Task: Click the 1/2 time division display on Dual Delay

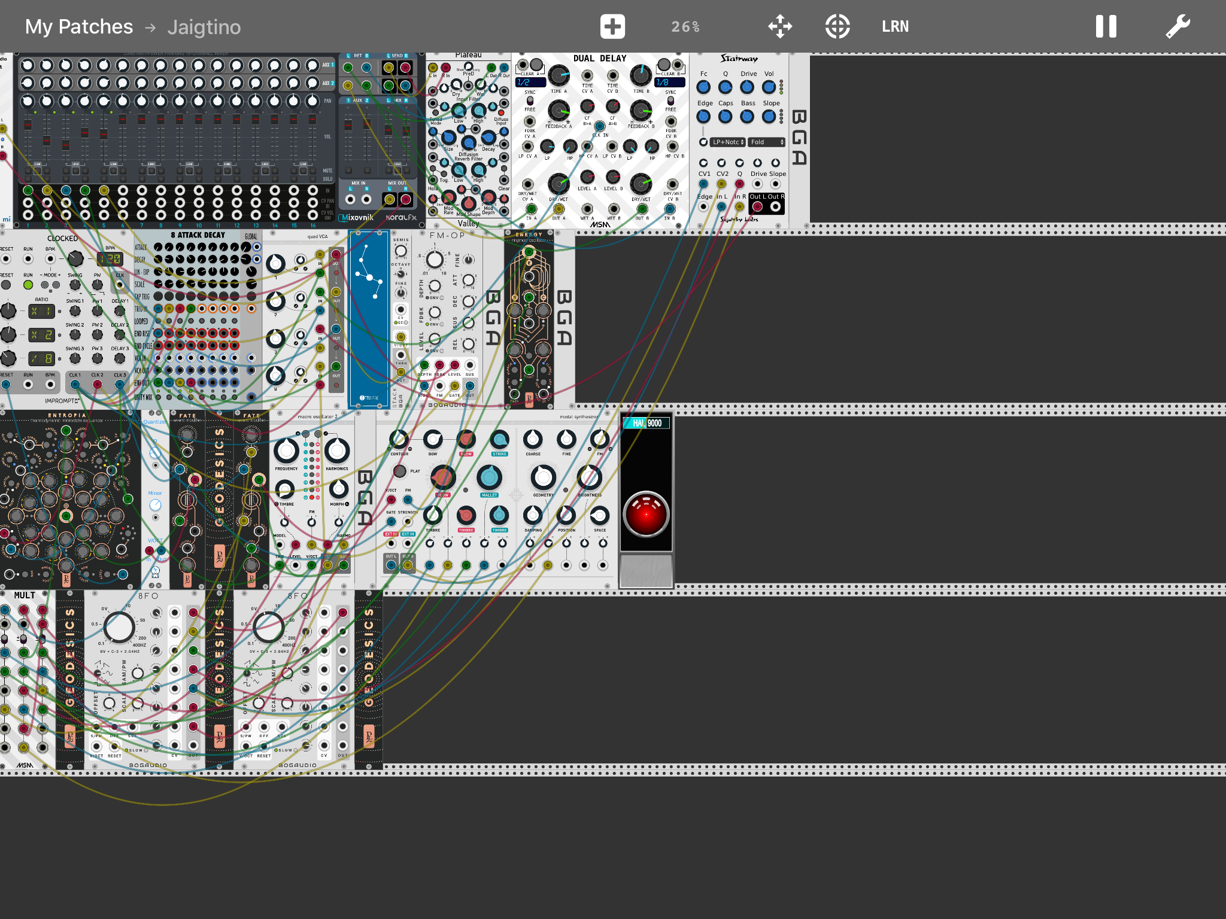Action: [x=530, y=83]
